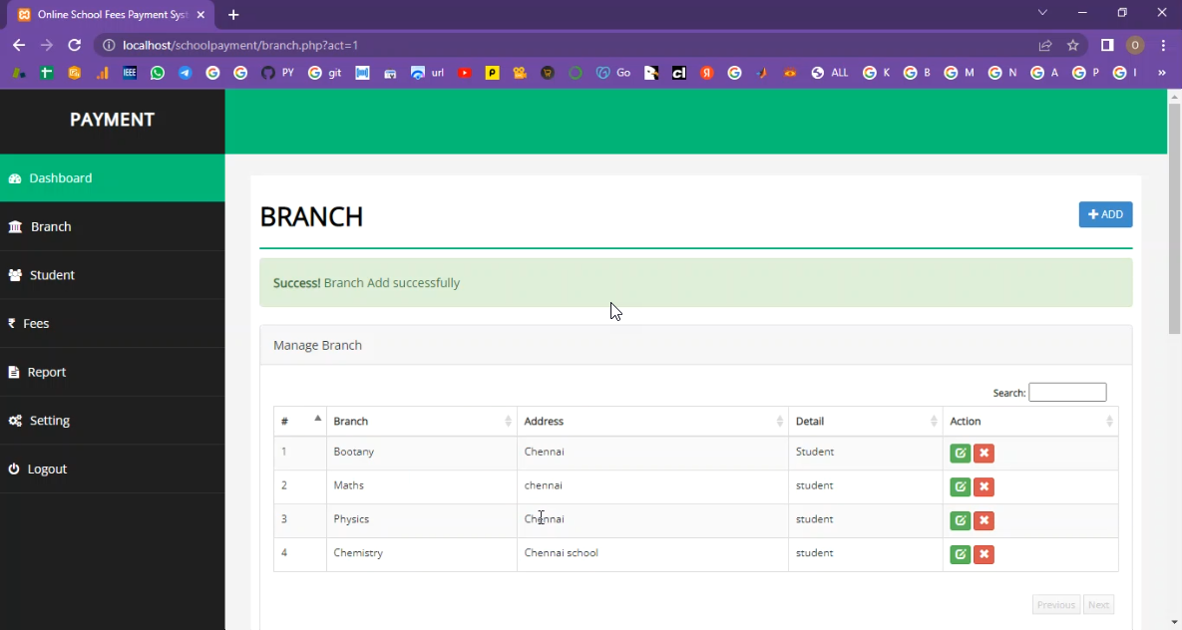Delete the Chemistry branch row
The width and height of the screenshot is (1182, 630).
click(x=984, y=554)
